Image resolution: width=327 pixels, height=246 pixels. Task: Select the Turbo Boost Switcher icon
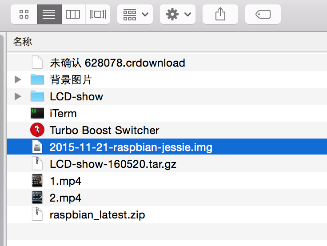(x=37, y=130)
